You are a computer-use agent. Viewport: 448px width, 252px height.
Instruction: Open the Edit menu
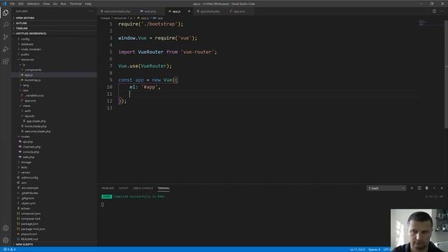pyautogui.click(x=21, y=3)
